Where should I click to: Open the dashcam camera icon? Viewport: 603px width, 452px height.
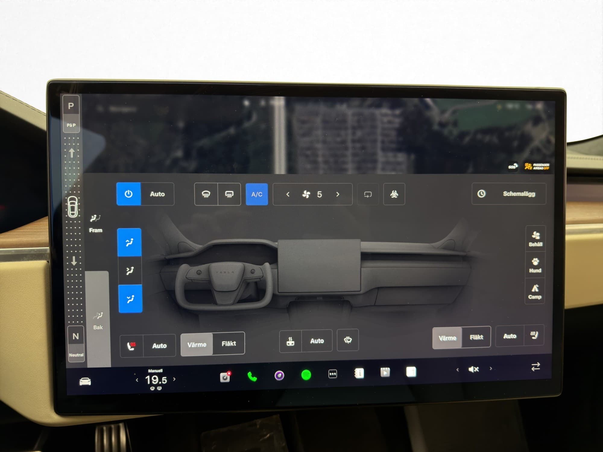click(225, 377)
